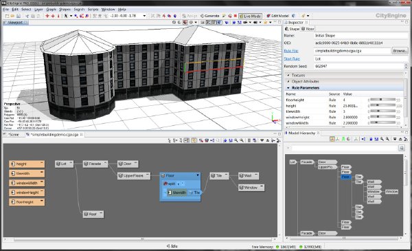412x251 pixels.
Task: Open the File menu
Action: pyautogui.click(x=6, y=9)
